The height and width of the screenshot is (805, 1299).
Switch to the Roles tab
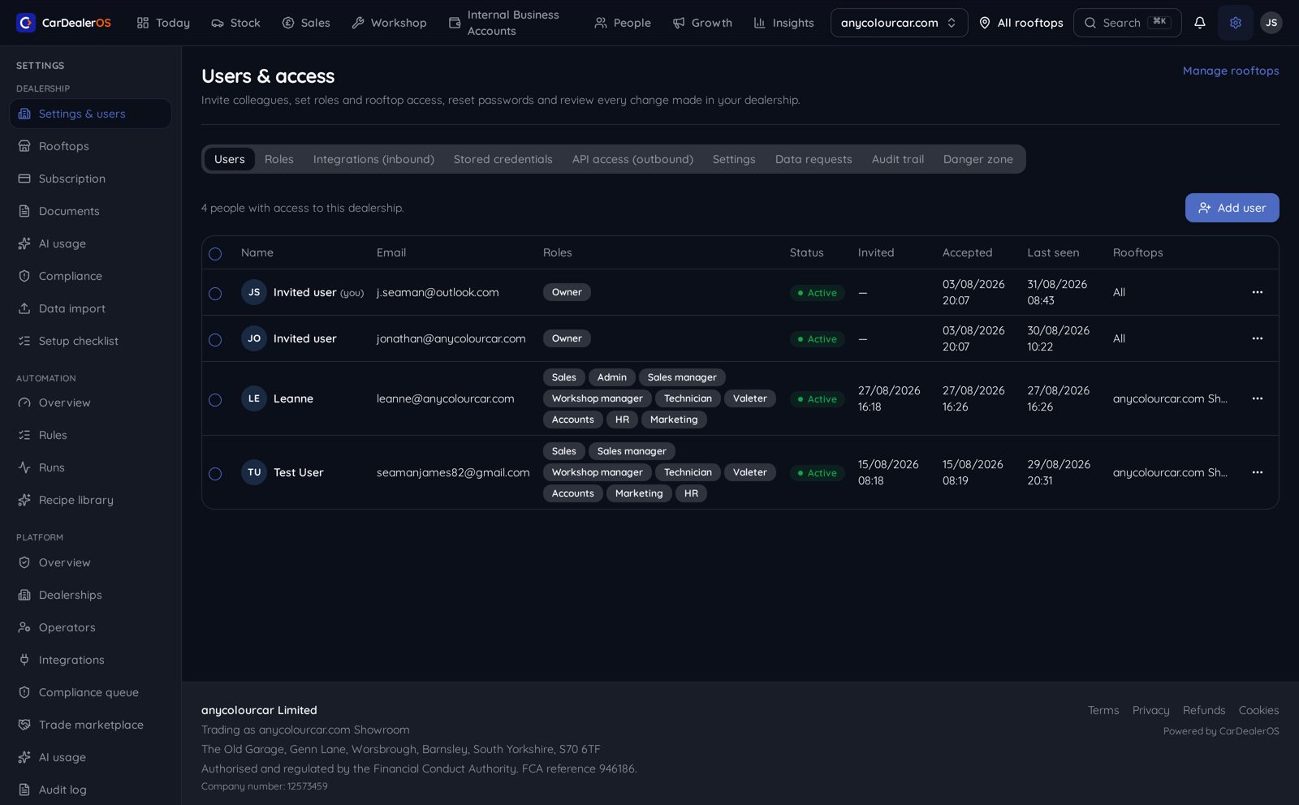point(279,159)
